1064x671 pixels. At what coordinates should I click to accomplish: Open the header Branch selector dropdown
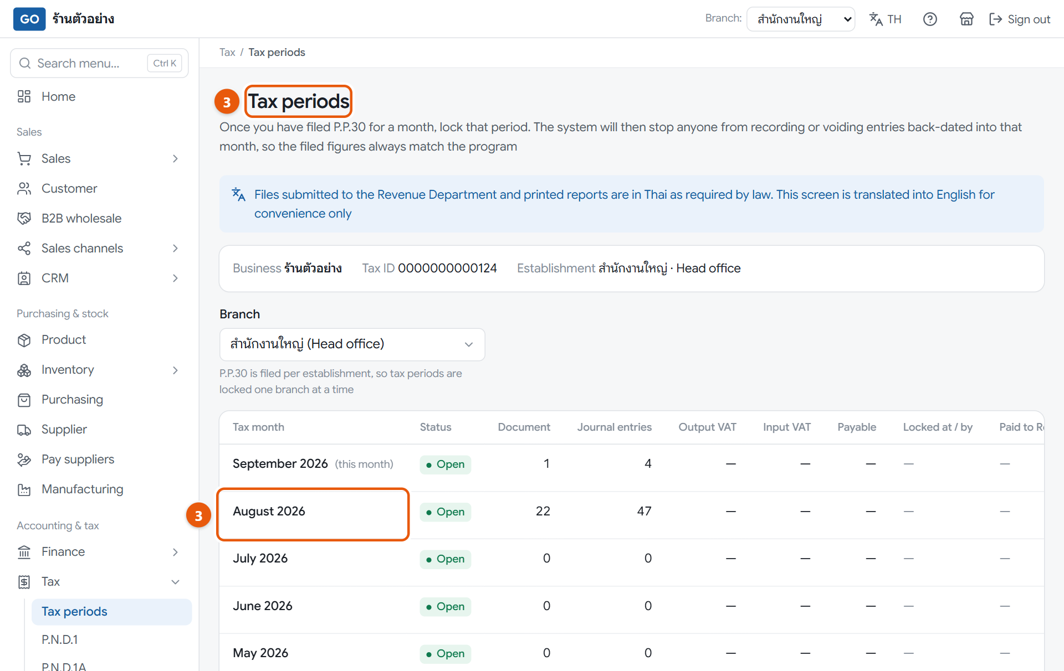(801, 19)
